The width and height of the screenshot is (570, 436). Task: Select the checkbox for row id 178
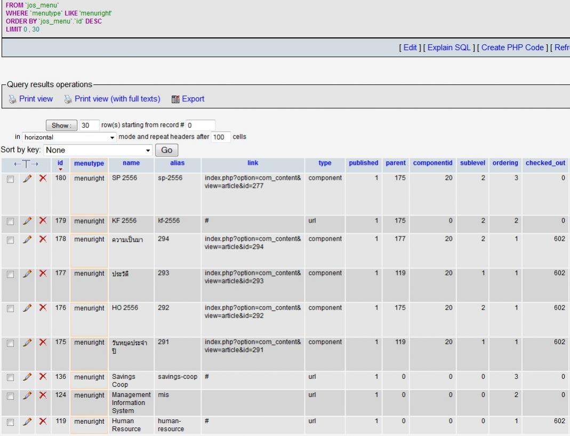[11, 240]
